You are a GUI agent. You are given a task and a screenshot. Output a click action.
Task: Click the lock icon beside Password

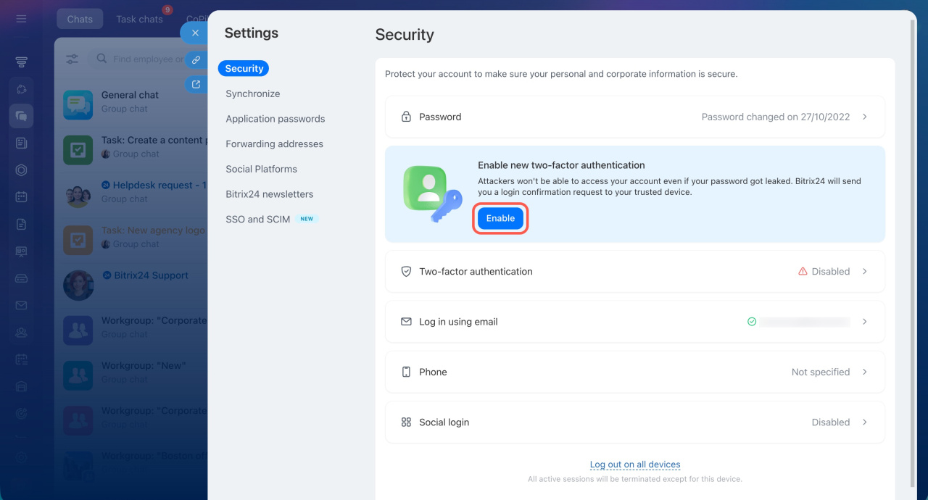pos(406,117)
